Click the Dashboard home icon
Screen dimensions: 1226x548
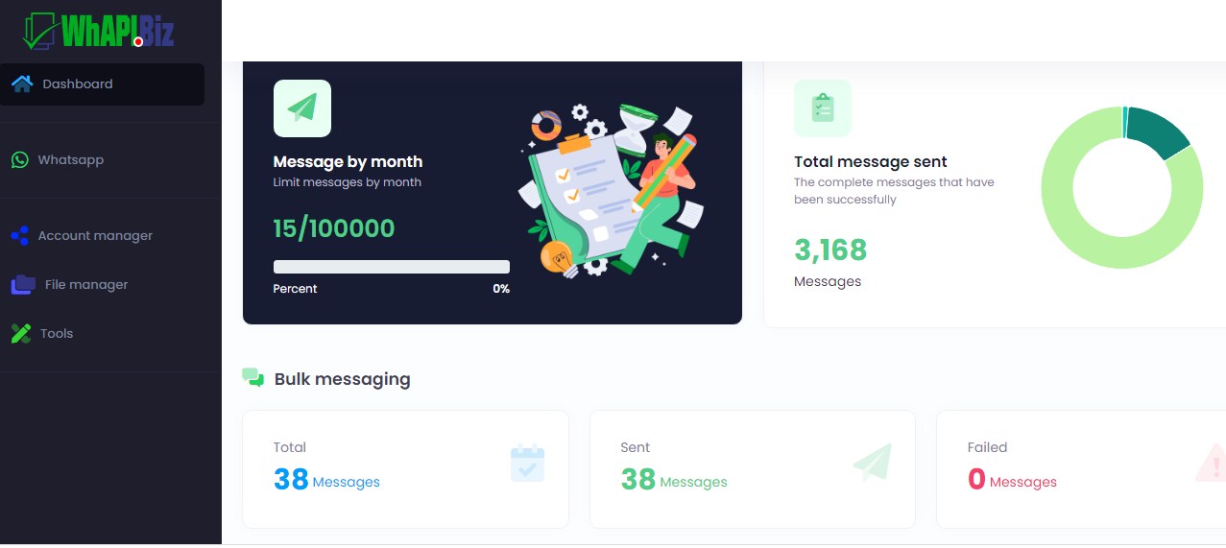point(22,83)
